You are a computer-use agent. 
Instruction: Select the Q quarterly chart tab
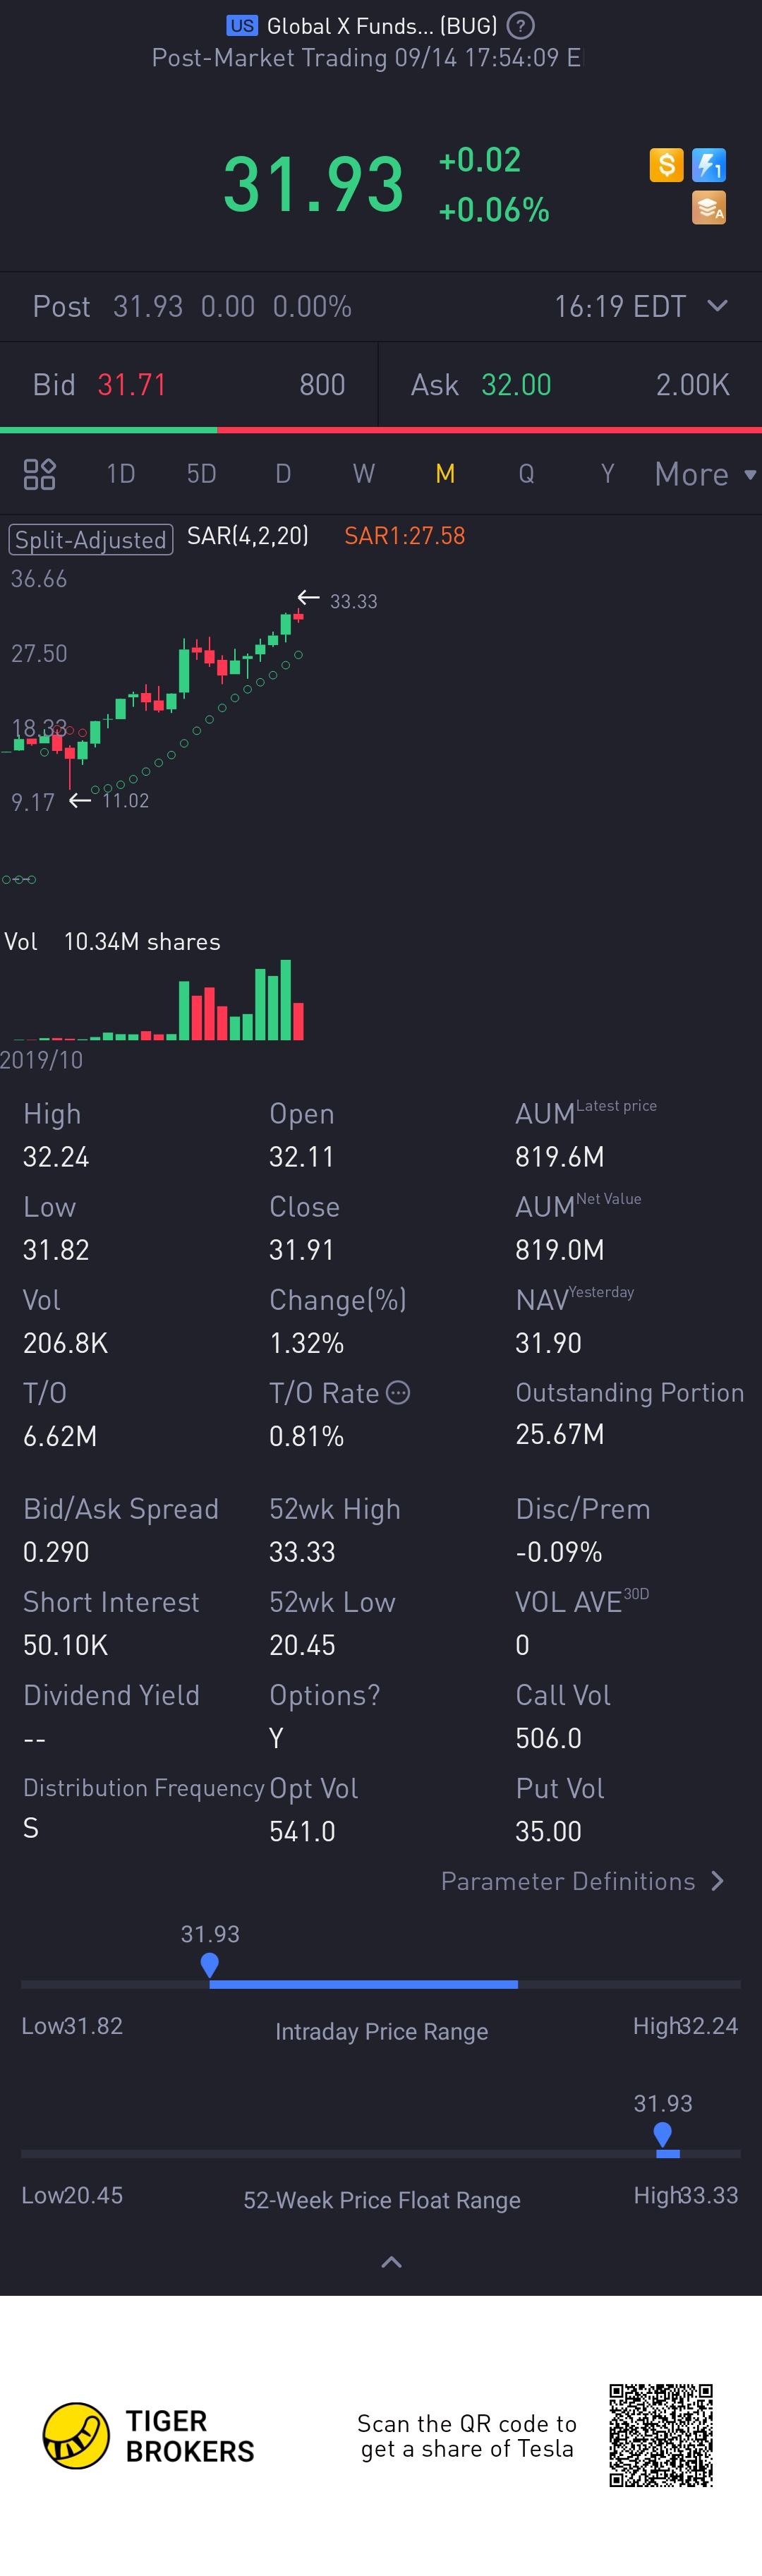tap(526, 474)
